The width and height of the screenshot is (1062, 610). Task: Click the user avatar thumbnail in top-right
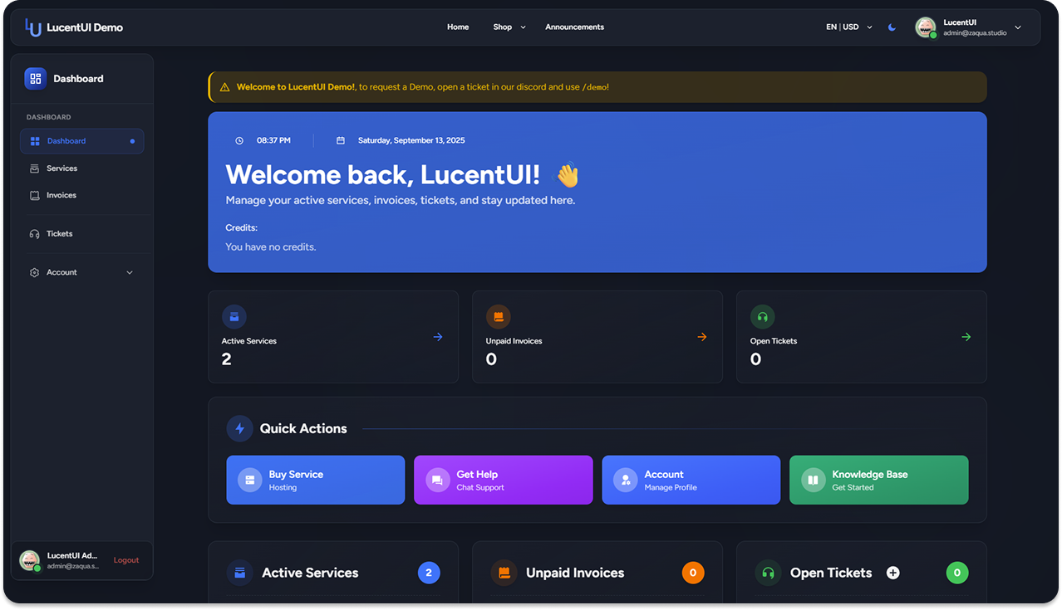coord(925,27)
